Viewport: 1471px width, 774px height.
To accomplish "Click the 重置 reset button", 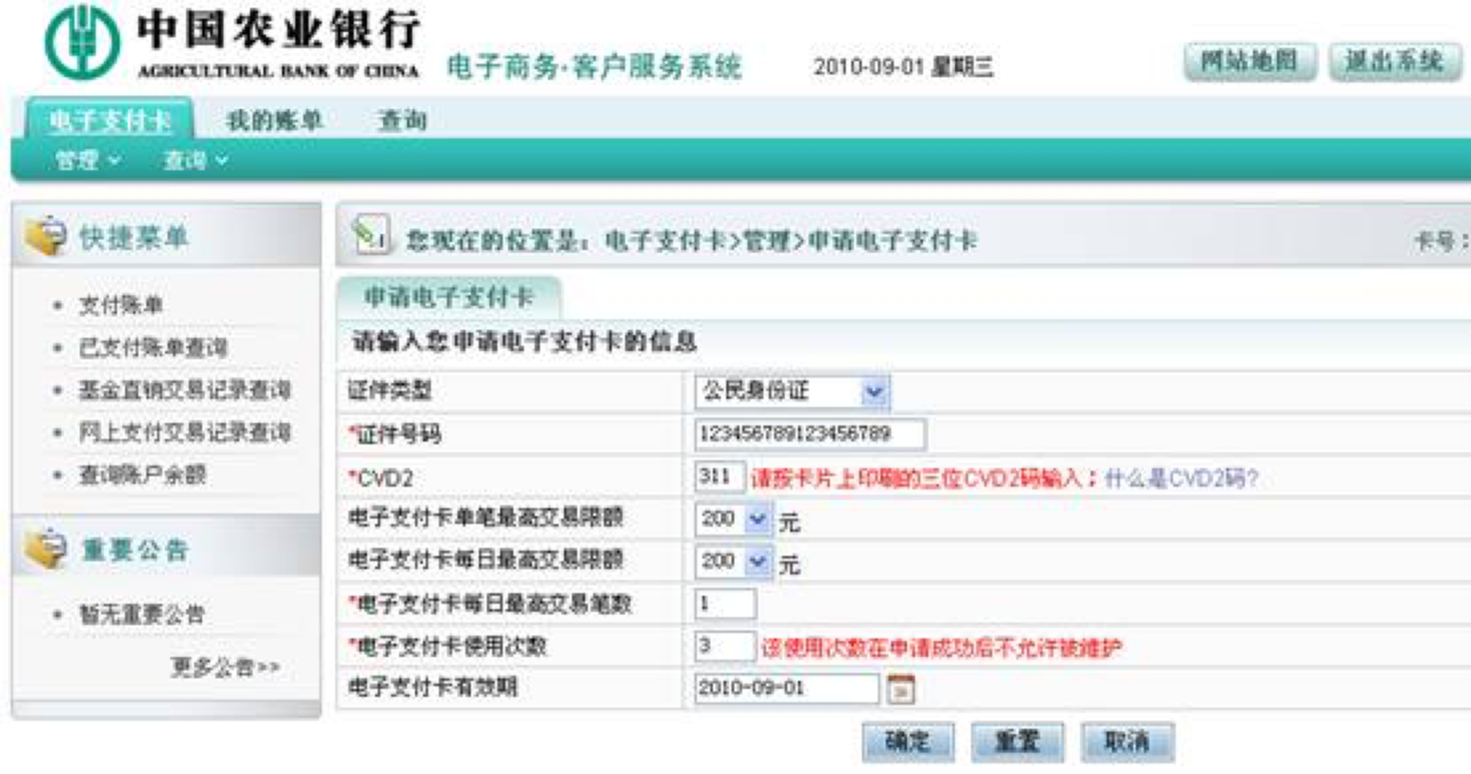I will click(1017, 741).
